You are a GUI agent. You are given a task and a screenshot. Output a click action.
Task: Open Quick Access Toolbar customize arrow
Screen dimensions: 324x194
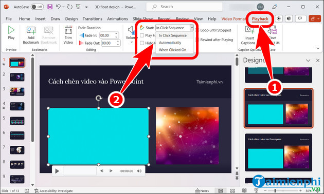[x=86, y=7]
